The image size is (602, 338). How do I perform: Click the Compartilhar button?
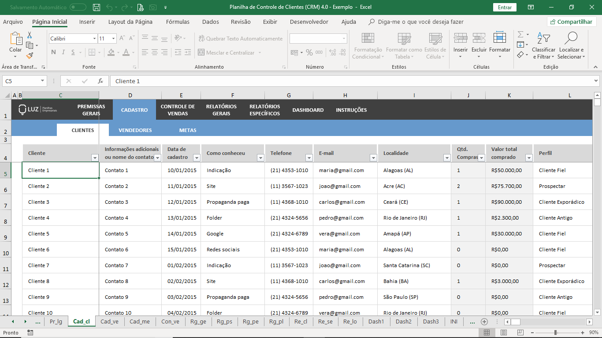click(572, 22)
